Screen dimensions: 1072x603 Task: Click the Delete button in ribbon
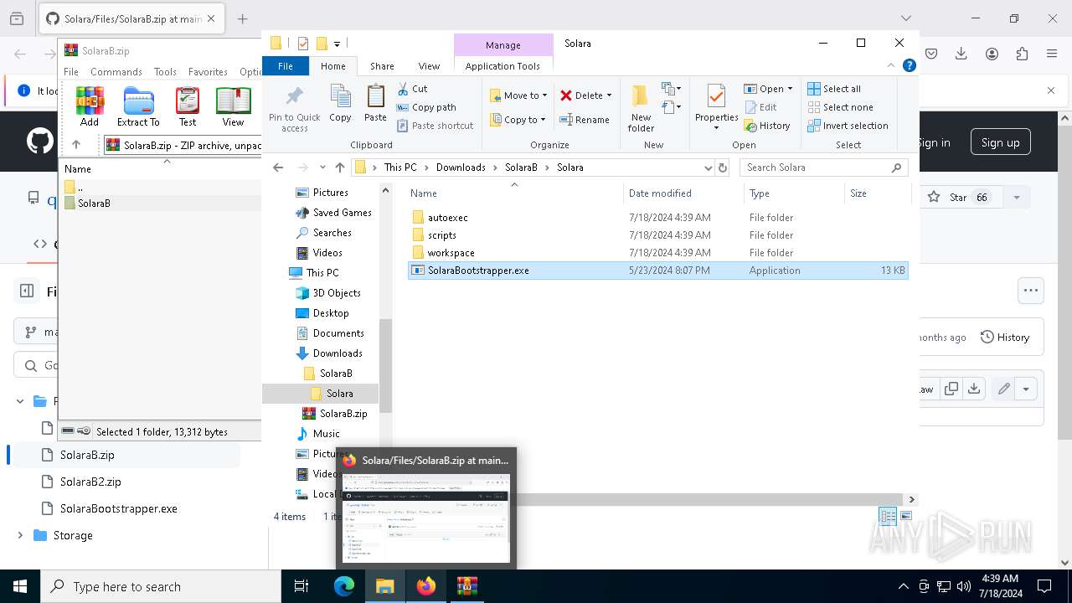pos(585,95)
